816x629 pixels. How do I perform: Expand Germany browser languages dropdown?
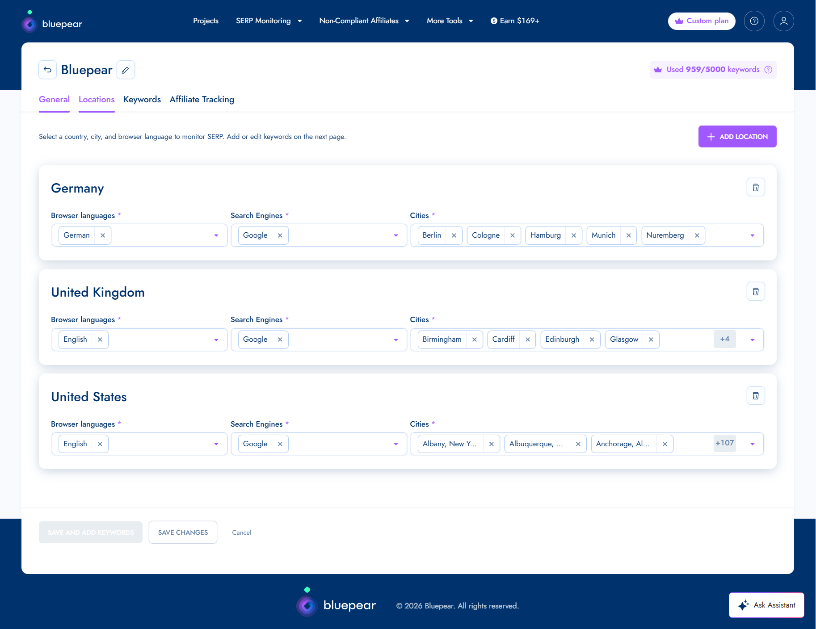coord(216,235)
